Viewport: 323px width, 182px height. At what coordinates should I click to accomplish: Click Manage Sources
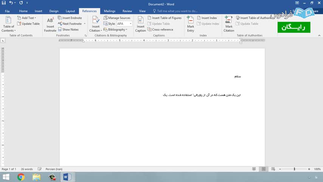(117, 18)
